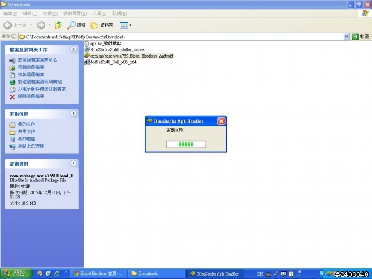This screenshot has width=372, height=279.
Task: Click copy this file link
Action: pos(31,74)
